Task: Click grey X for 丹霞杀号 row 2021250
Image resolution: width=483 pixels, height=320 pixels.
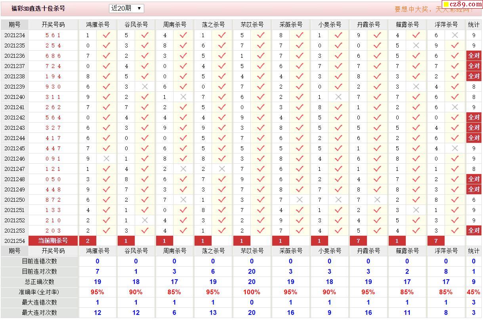Action: click(x=377, y=200)
